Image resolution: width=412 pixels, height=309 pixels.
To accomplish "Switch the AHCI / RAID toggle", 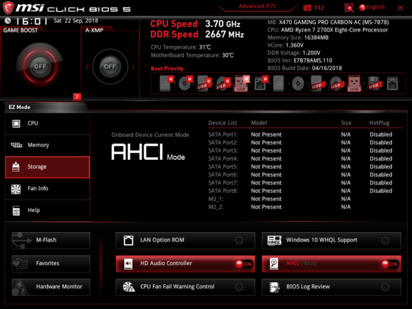I will [331, 264].
